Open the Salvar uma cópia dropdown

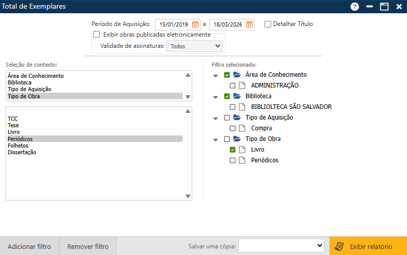[281, 246]
